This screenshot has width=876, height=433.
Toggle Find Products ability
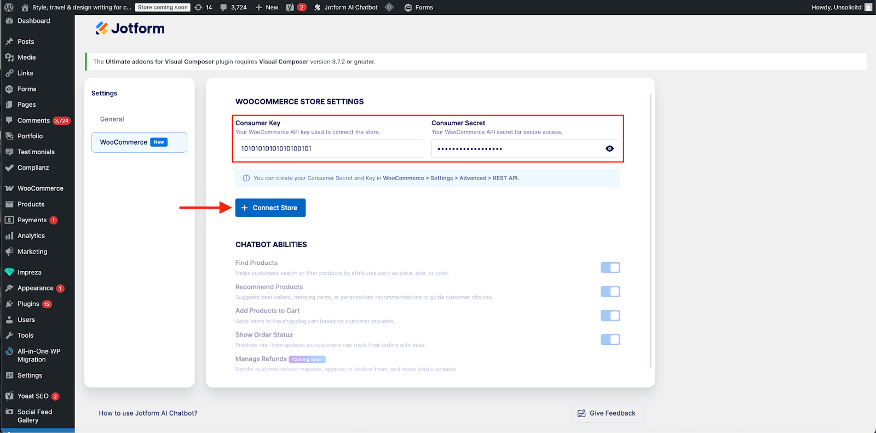610,268
